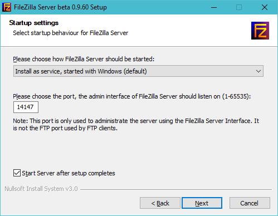
Task: Cancel the installation
Action: (x=250, y=203)
